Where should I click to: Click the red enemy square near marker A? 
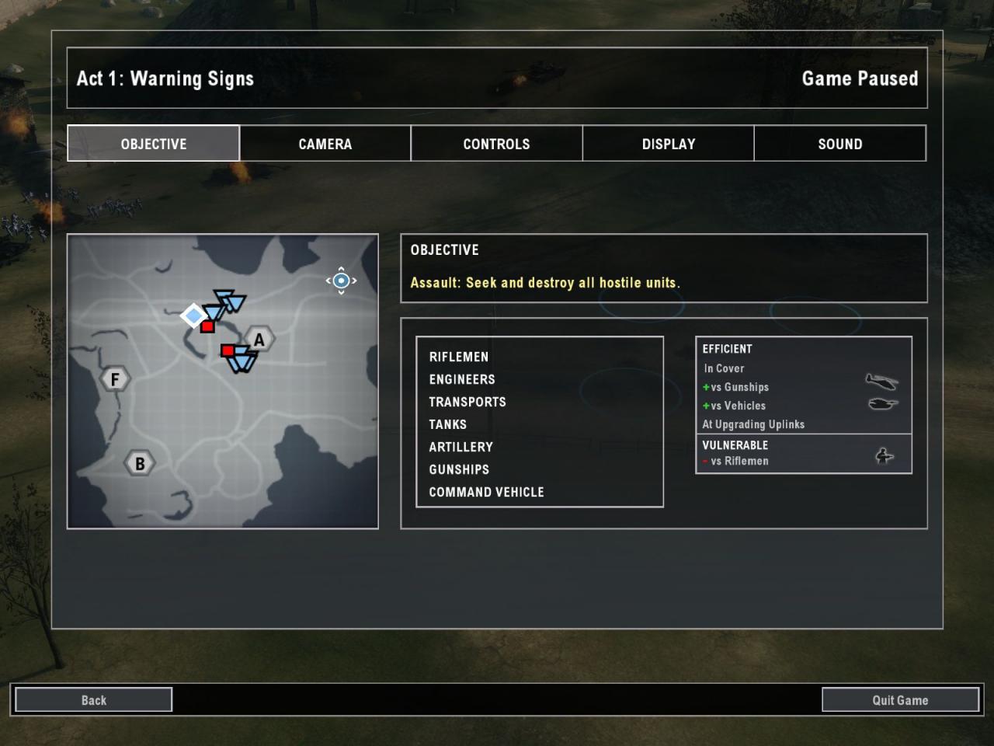pyautogui.click(x=228, y=351)
